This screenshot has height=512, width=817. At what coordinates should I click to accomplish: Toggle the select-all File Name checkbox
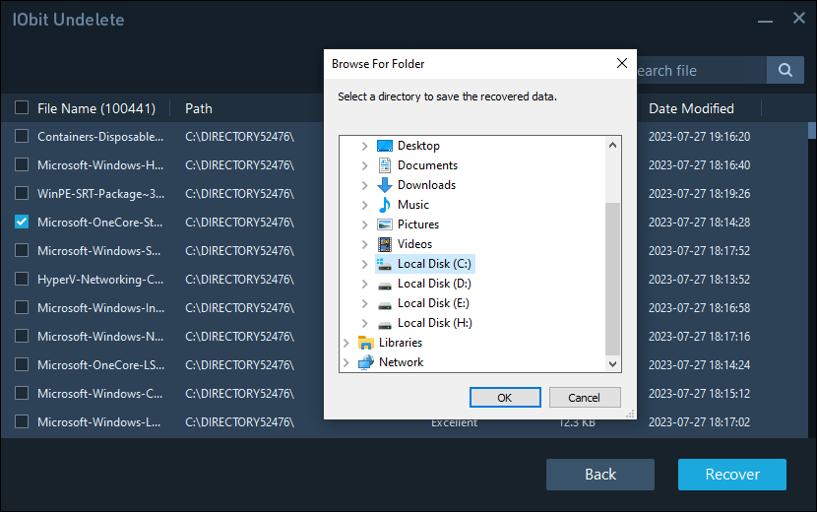[22, 108]
